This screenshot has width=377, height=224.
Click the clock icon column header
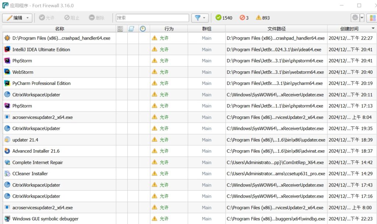[143, 29]
